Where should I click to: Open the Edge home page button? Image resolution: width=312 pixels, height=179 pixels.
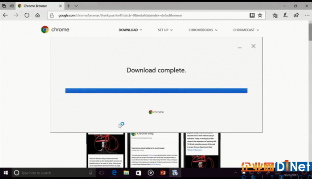pos(37,15)
